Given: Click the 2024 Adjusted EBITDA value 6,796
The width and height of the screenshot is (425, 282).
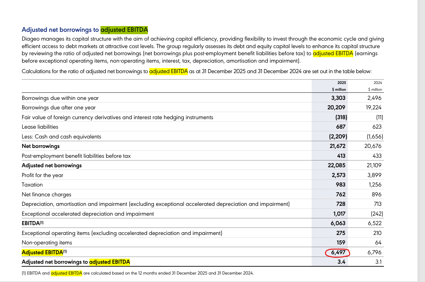Looking at the screenshot, I should 374,253.
